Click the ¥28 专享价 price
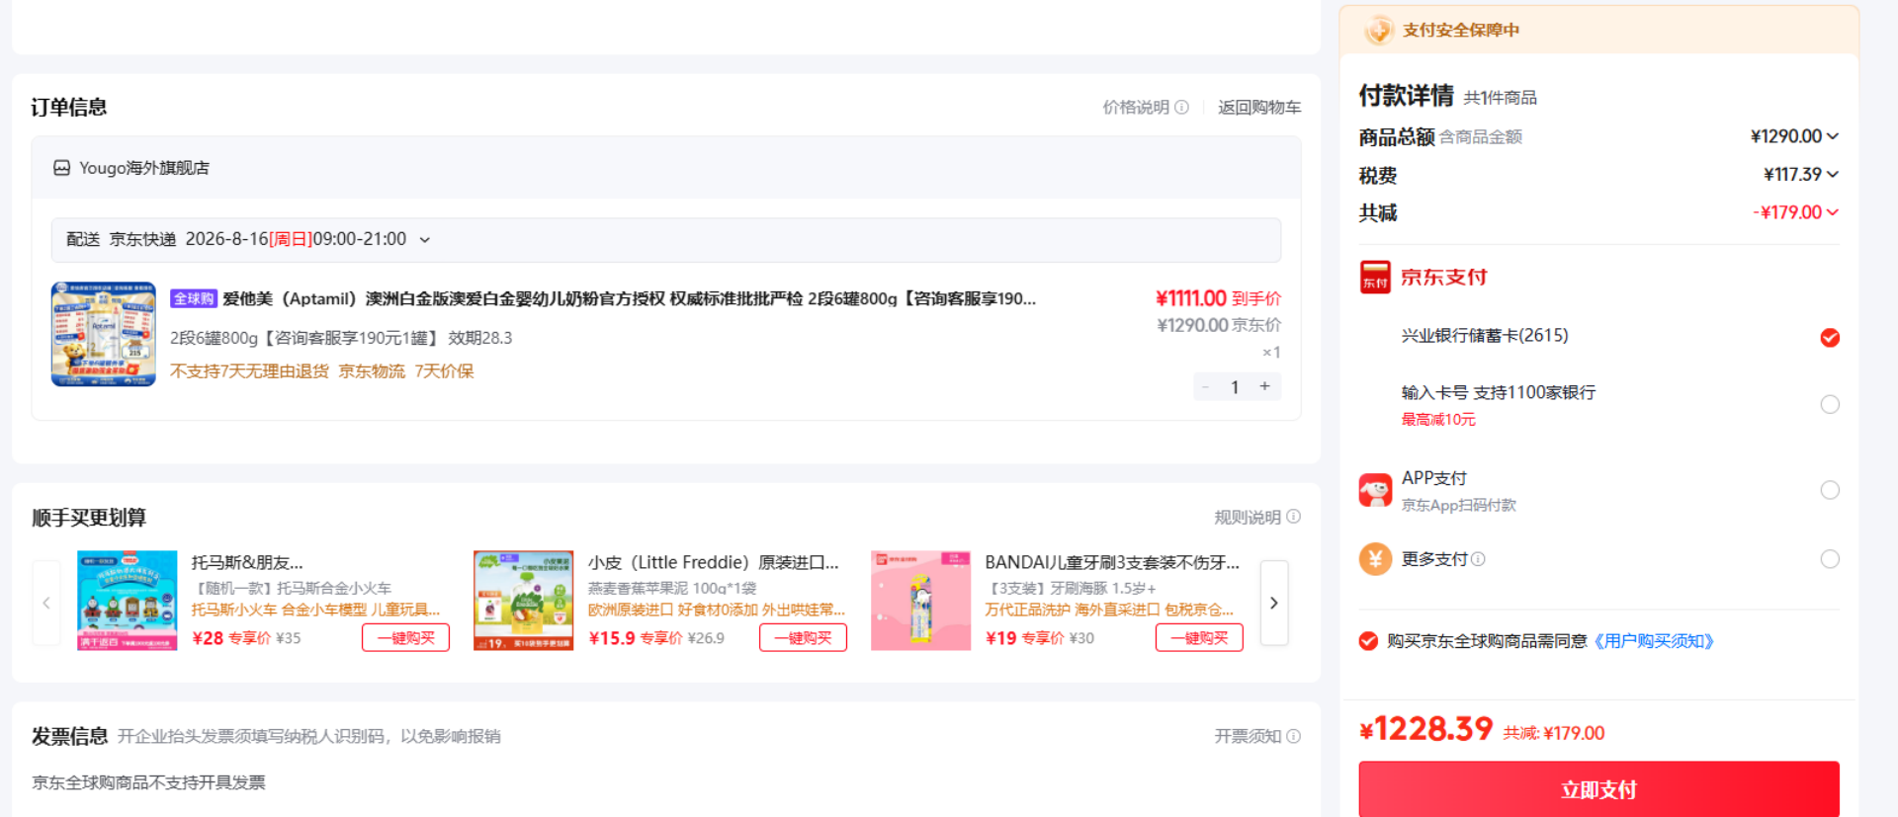The width and height of the screenshot is (1898, 817). (231, 638)
